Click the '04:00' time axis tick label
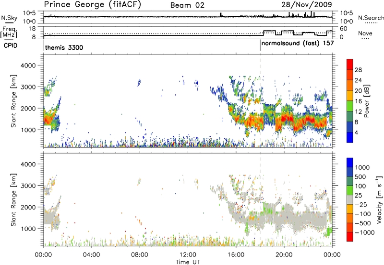This screenshot has width=384, height=265. click(91, 255)
